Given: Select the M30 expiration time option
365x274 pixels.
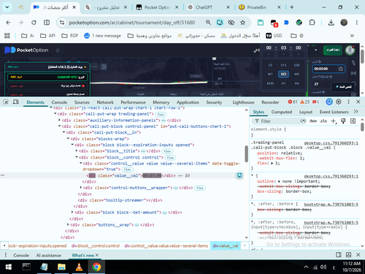Looking at the screenshot, I should (270, 83).
